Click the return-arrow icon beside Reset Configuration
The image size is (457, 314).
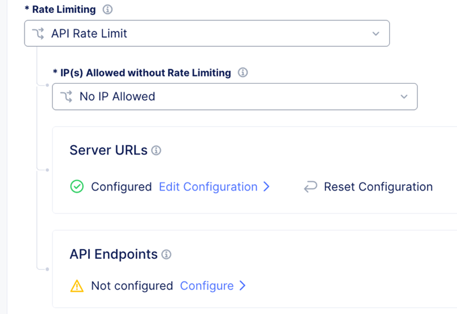pyautogui.click(x=310, y=187)
